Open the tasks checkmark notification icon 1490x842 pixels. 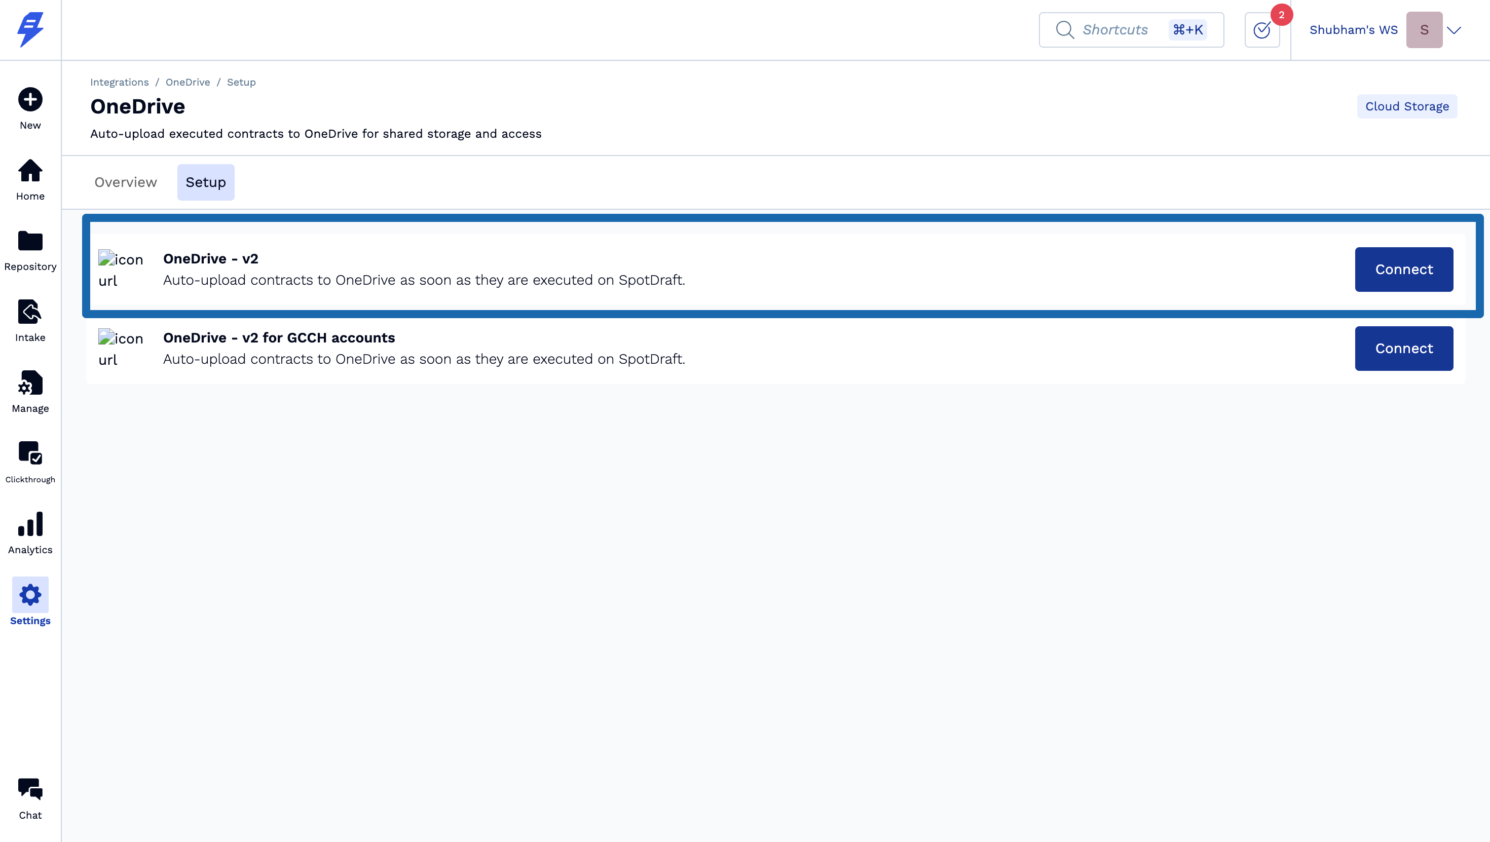pos(1261,30)
